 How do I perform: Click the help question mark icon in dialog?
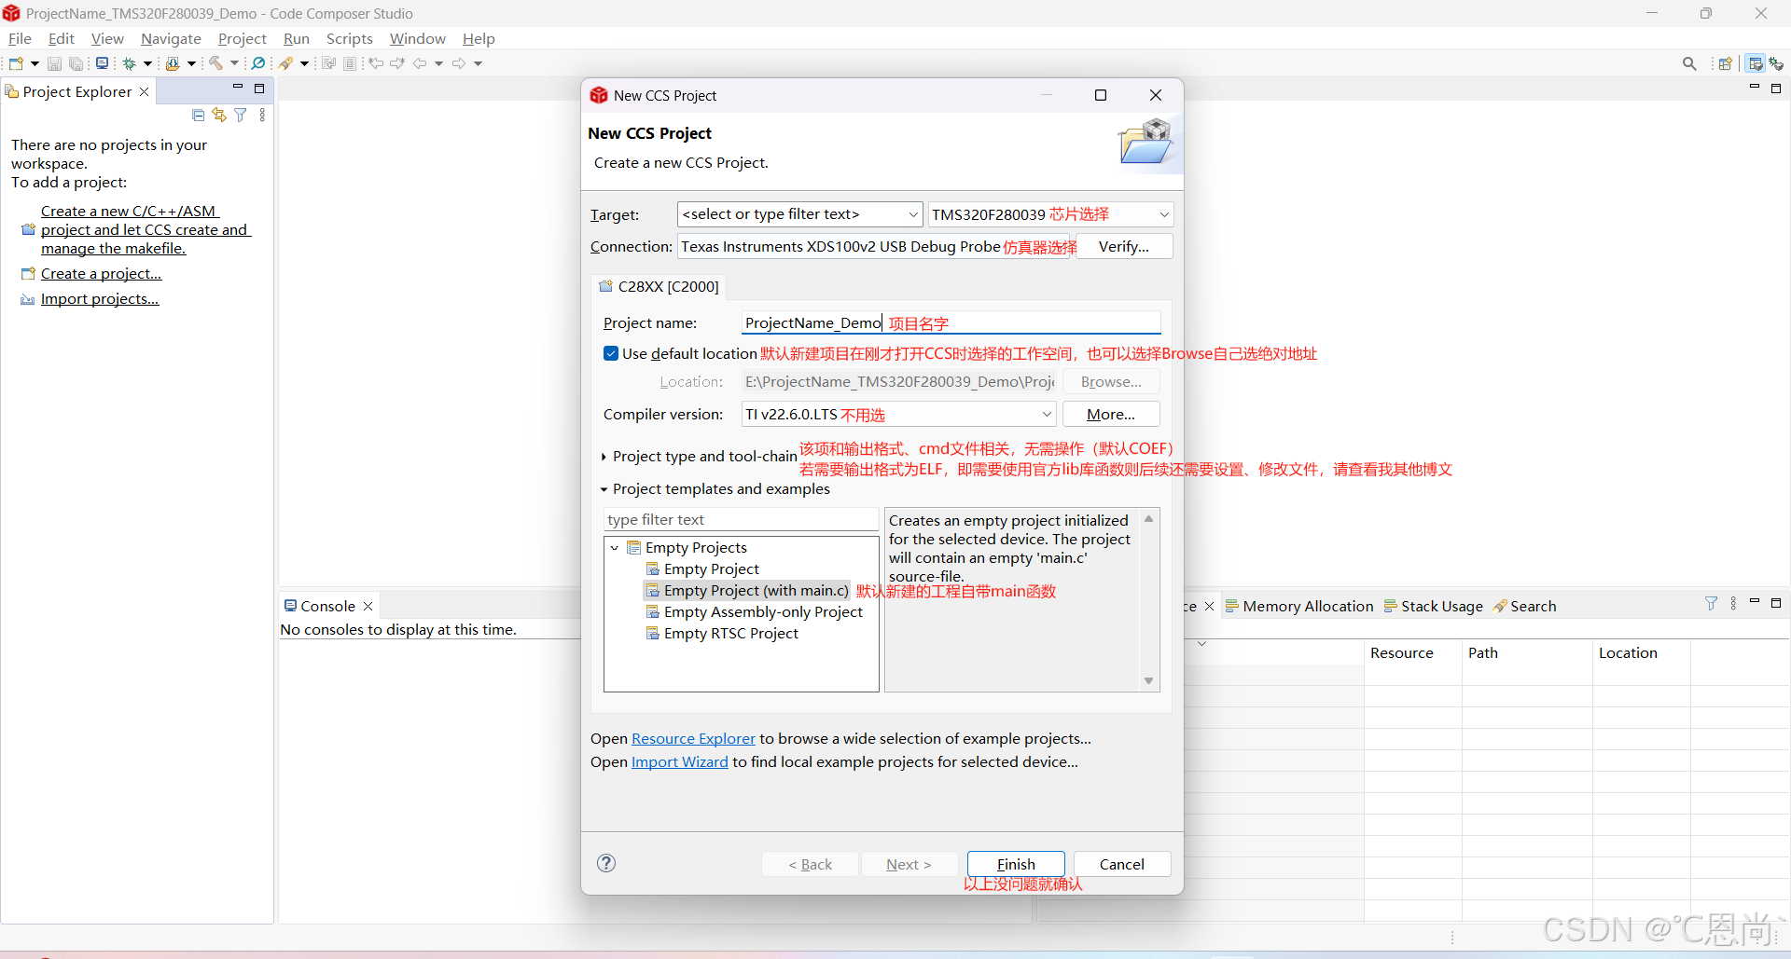[x=606, y=863]
